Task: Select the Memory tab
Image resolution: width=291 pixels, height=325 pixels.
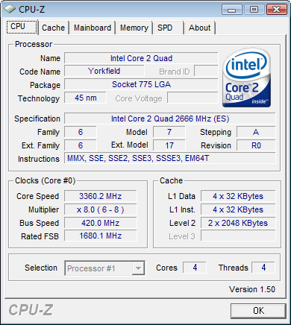Action: (x=134, y=28)
